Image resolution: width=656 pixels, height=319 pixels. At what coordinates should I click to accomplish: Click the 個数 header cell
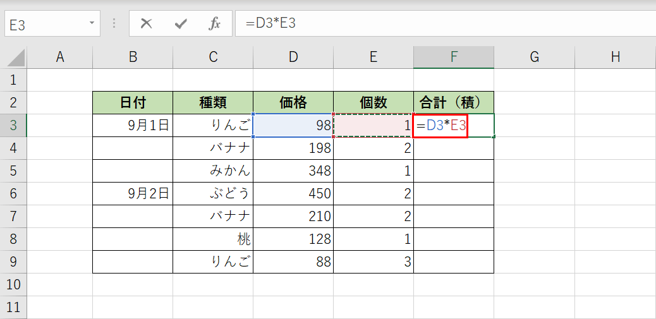click(374, 102)
